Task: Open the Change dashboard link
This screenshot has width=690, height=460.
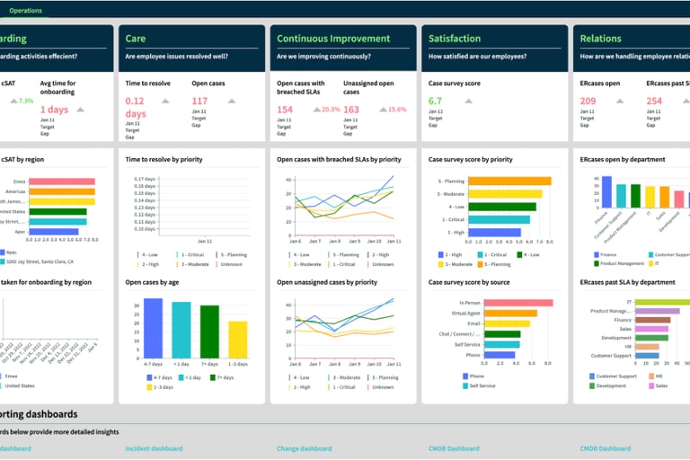Action: coord(304,448)
